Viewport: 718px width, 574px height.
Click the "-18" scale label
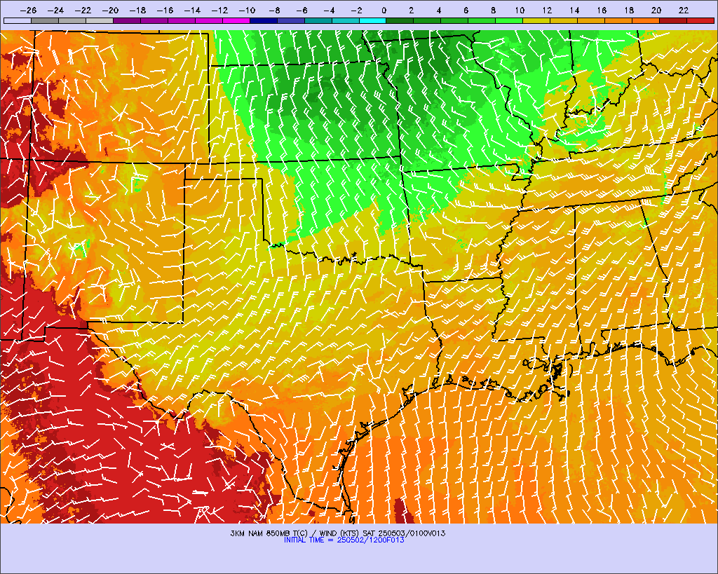coord(138,10)
